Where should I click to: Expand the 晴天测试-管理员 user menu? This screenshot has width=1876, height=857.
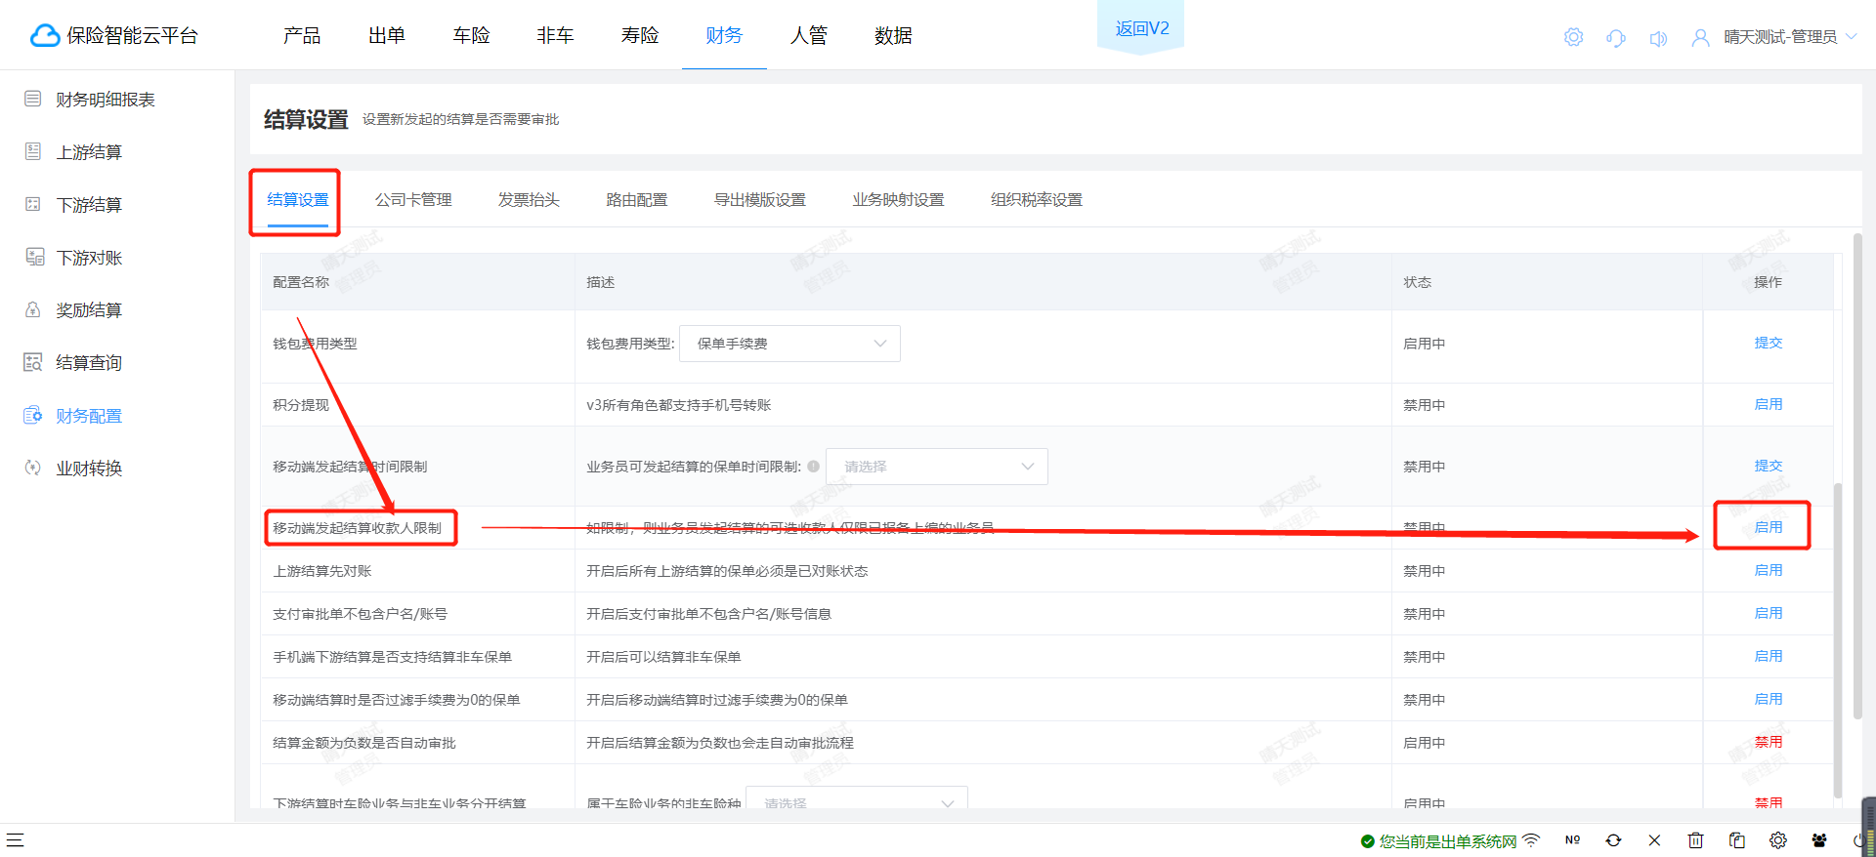point(1774,37)
